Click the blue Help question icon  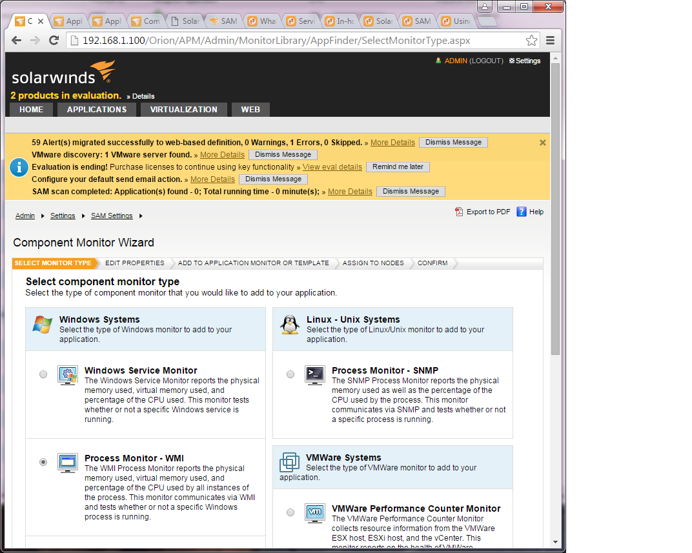tap(521, 212)
